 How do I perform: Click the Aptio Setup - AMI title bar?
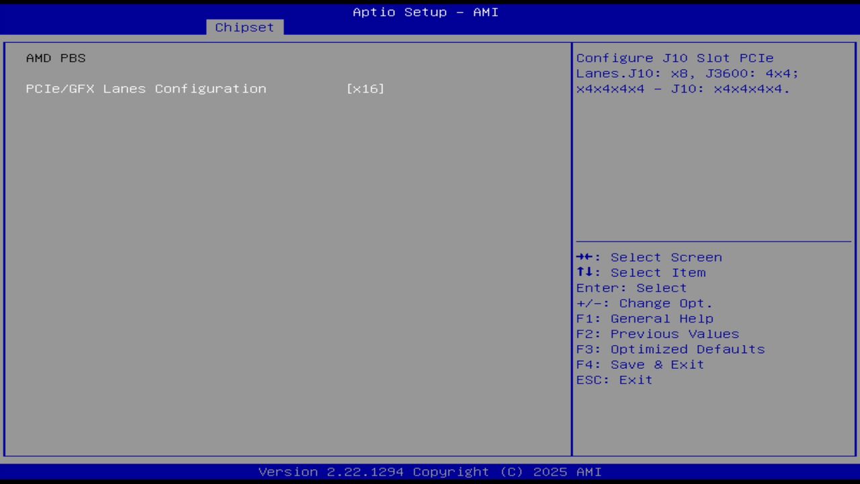(425, 11)
